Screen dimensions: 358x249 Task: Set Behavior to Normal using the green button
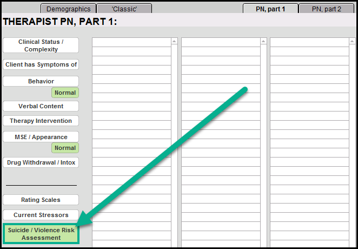click(x=65, y=93)
